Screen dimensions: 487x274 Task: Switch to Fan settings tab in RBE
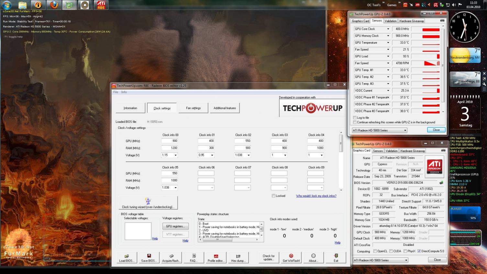tap(194, 108)
